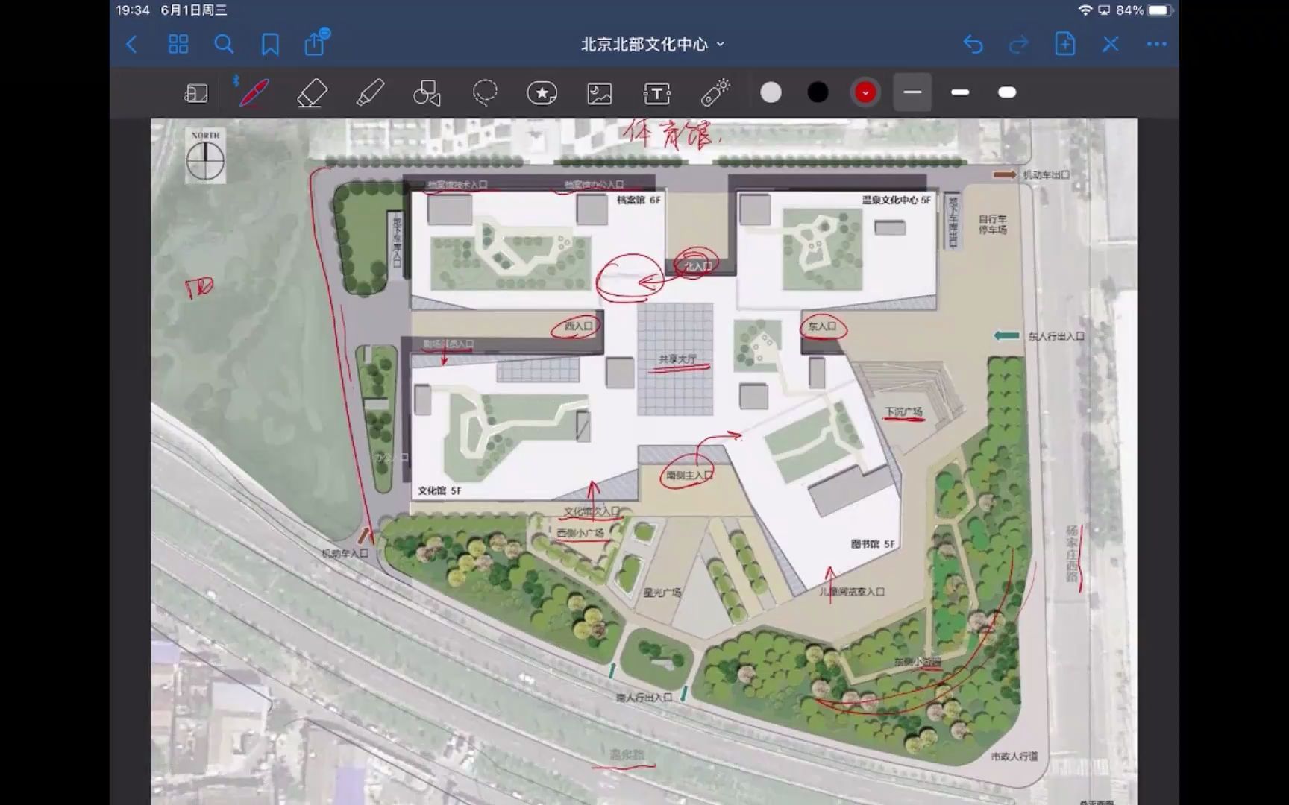Select the zoom window tool
Viewport: 1289px width, 805px height.
pyautogui.click(x=195, y=93)
